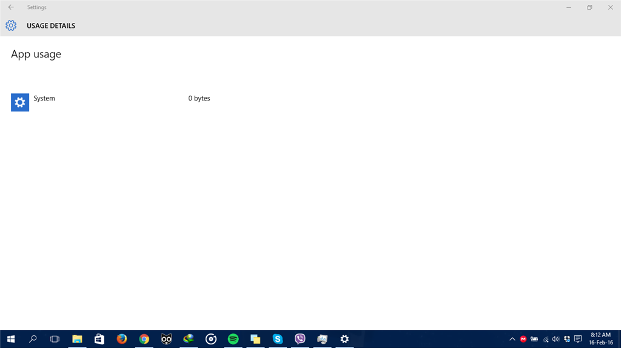Screen dimensions: 621x348
Task: Launch File Explorer from taskbar
Action: [x=77, y=339]
